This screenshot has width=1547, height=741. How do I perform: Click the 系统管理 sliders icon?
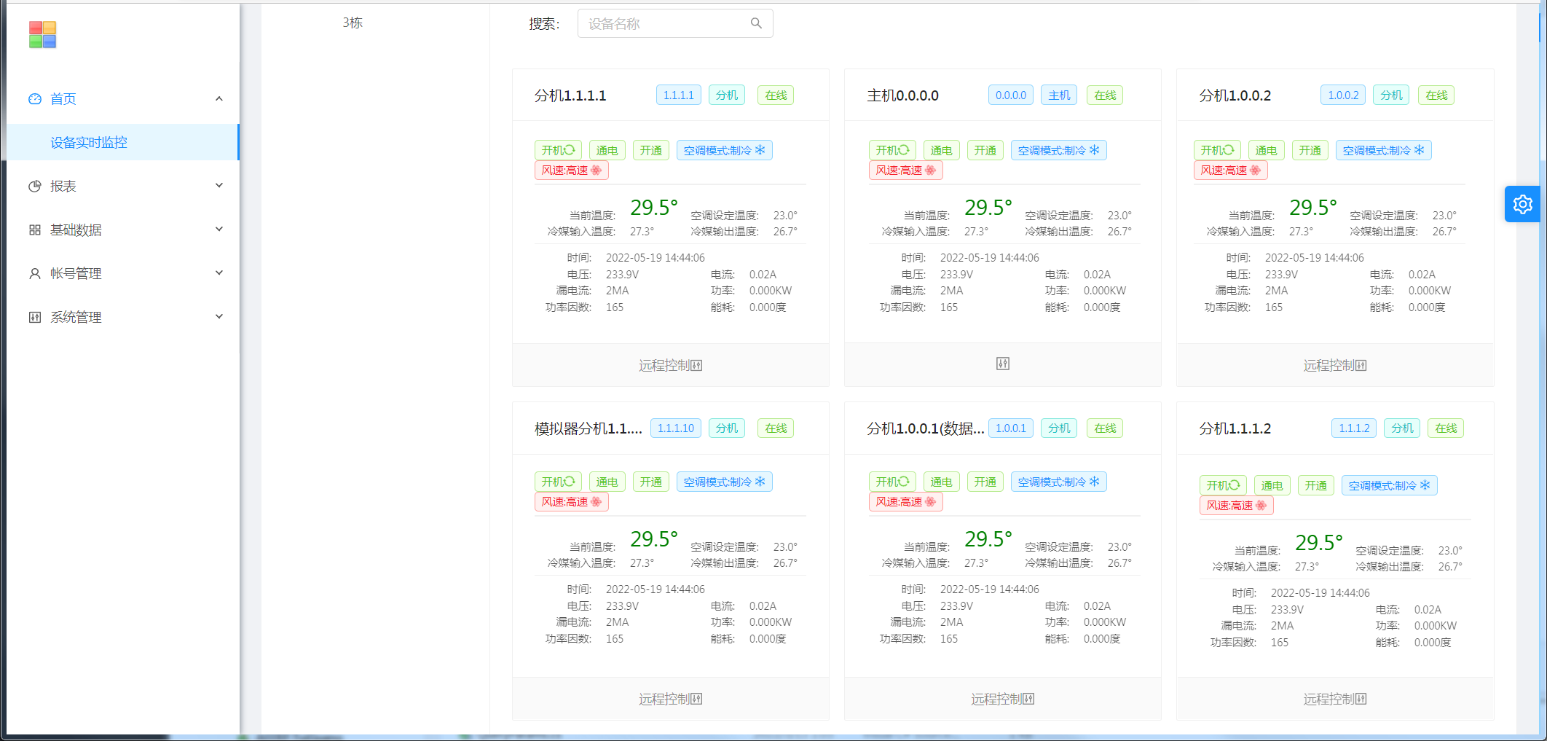(x=34, y=318)
